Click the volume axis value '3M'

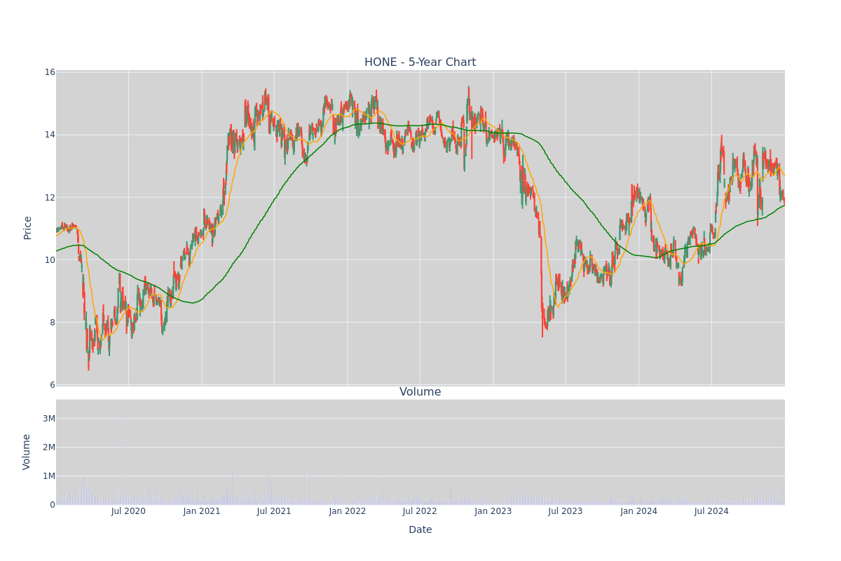pyautogui.click(x=49, y=419)
